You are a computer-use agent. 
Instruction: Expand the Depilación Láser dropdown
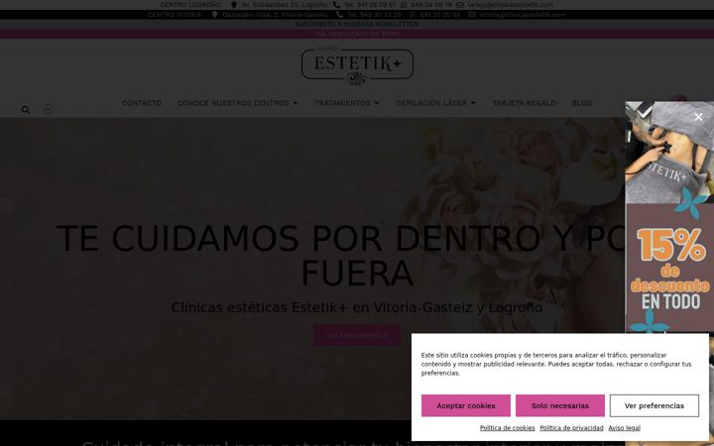(435, 103)
